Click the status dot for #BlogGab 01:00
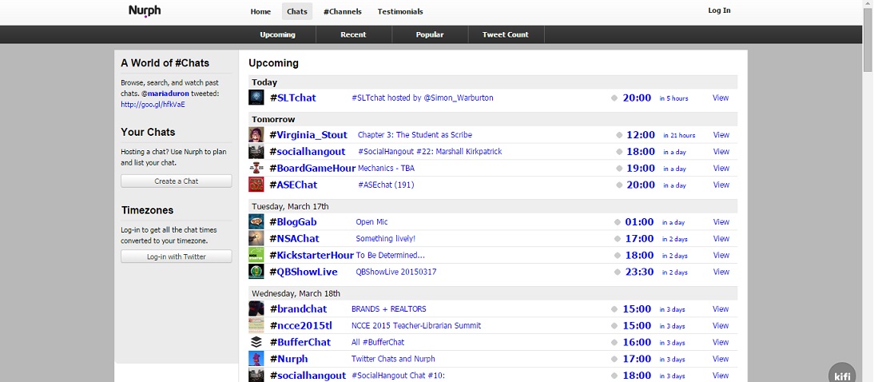Image resolution: width=874 pixels, height=382 pixels. point(617,222)
